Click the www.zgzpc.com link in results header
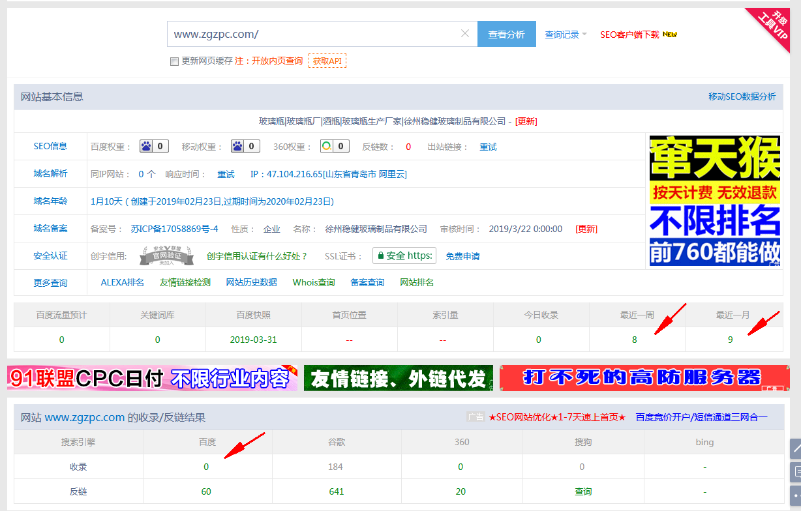Image resolution: width=801 pixels, height=511 pixels. coord(85,417)
